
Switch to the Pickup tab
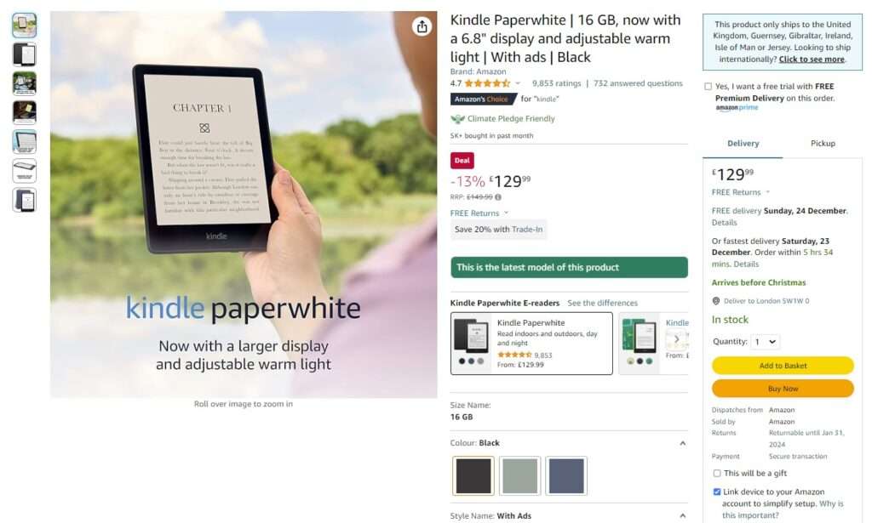[x=823, y=143]
